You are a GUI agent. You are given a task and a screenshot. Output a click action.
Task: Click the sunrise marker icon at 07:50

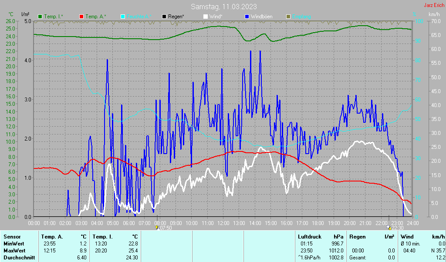(157, 228)
